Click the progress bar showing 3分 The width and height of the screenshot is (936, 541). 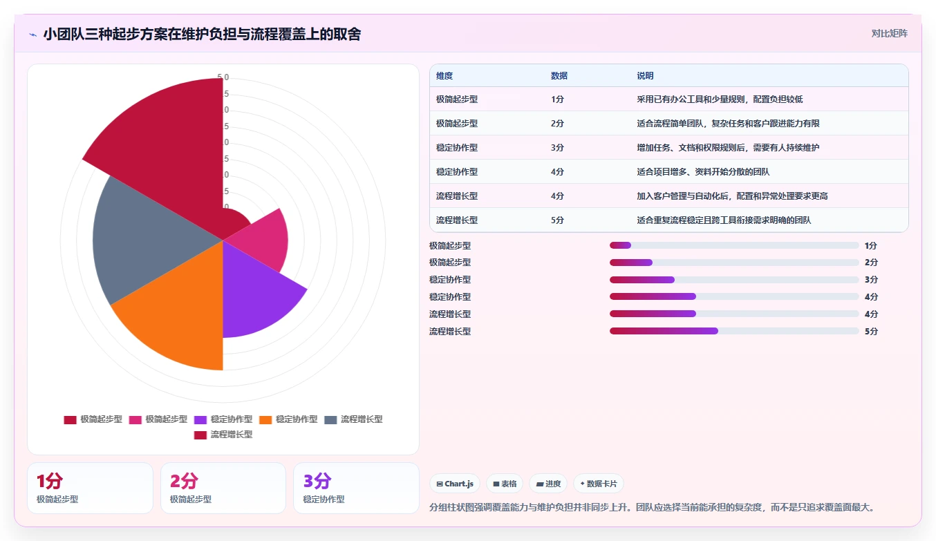(734, 280)
